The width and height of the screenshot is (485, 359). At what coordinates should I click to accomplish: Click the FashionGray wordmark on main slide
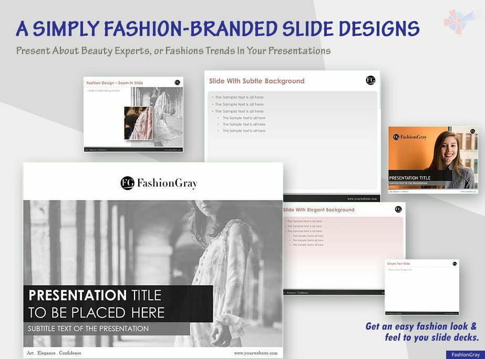tap(167, 183)
